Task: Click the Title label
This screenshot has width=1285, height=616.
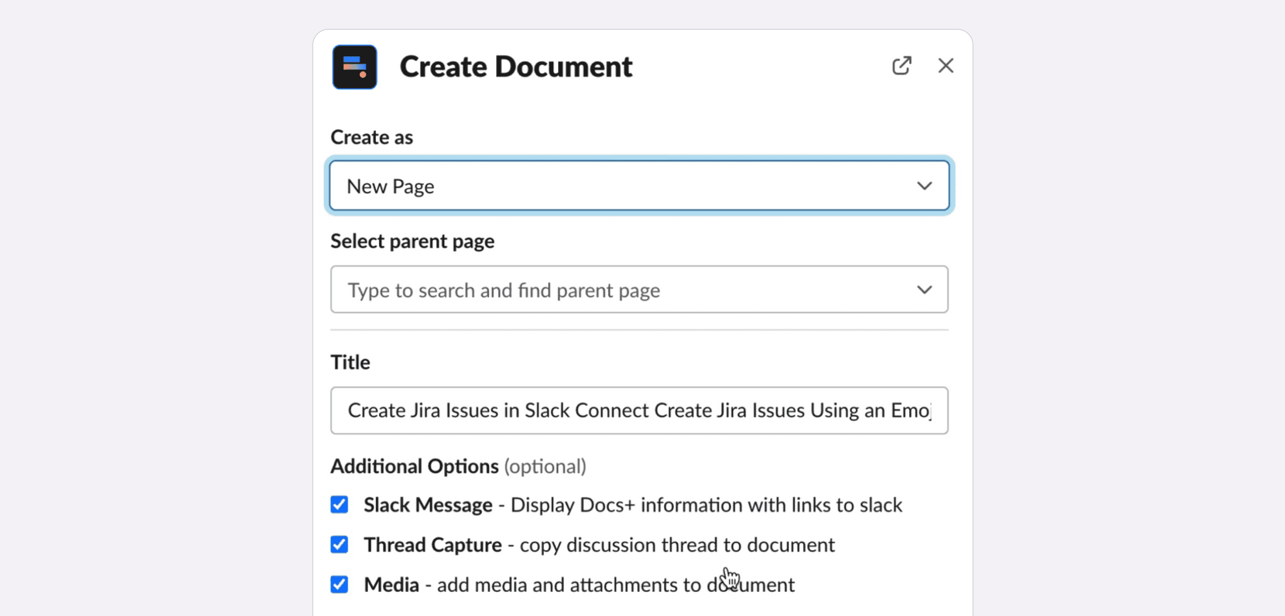Action: pos(350,363)
